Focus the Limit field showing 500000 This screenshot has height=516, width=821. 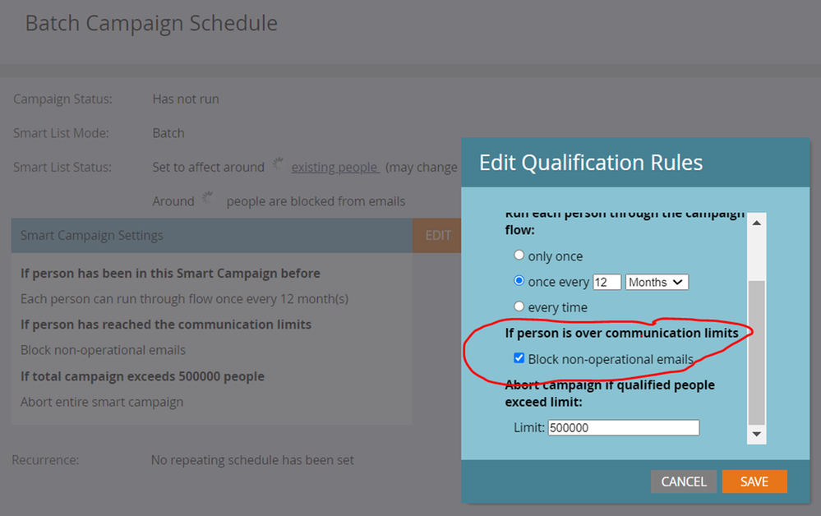point(623,427)
